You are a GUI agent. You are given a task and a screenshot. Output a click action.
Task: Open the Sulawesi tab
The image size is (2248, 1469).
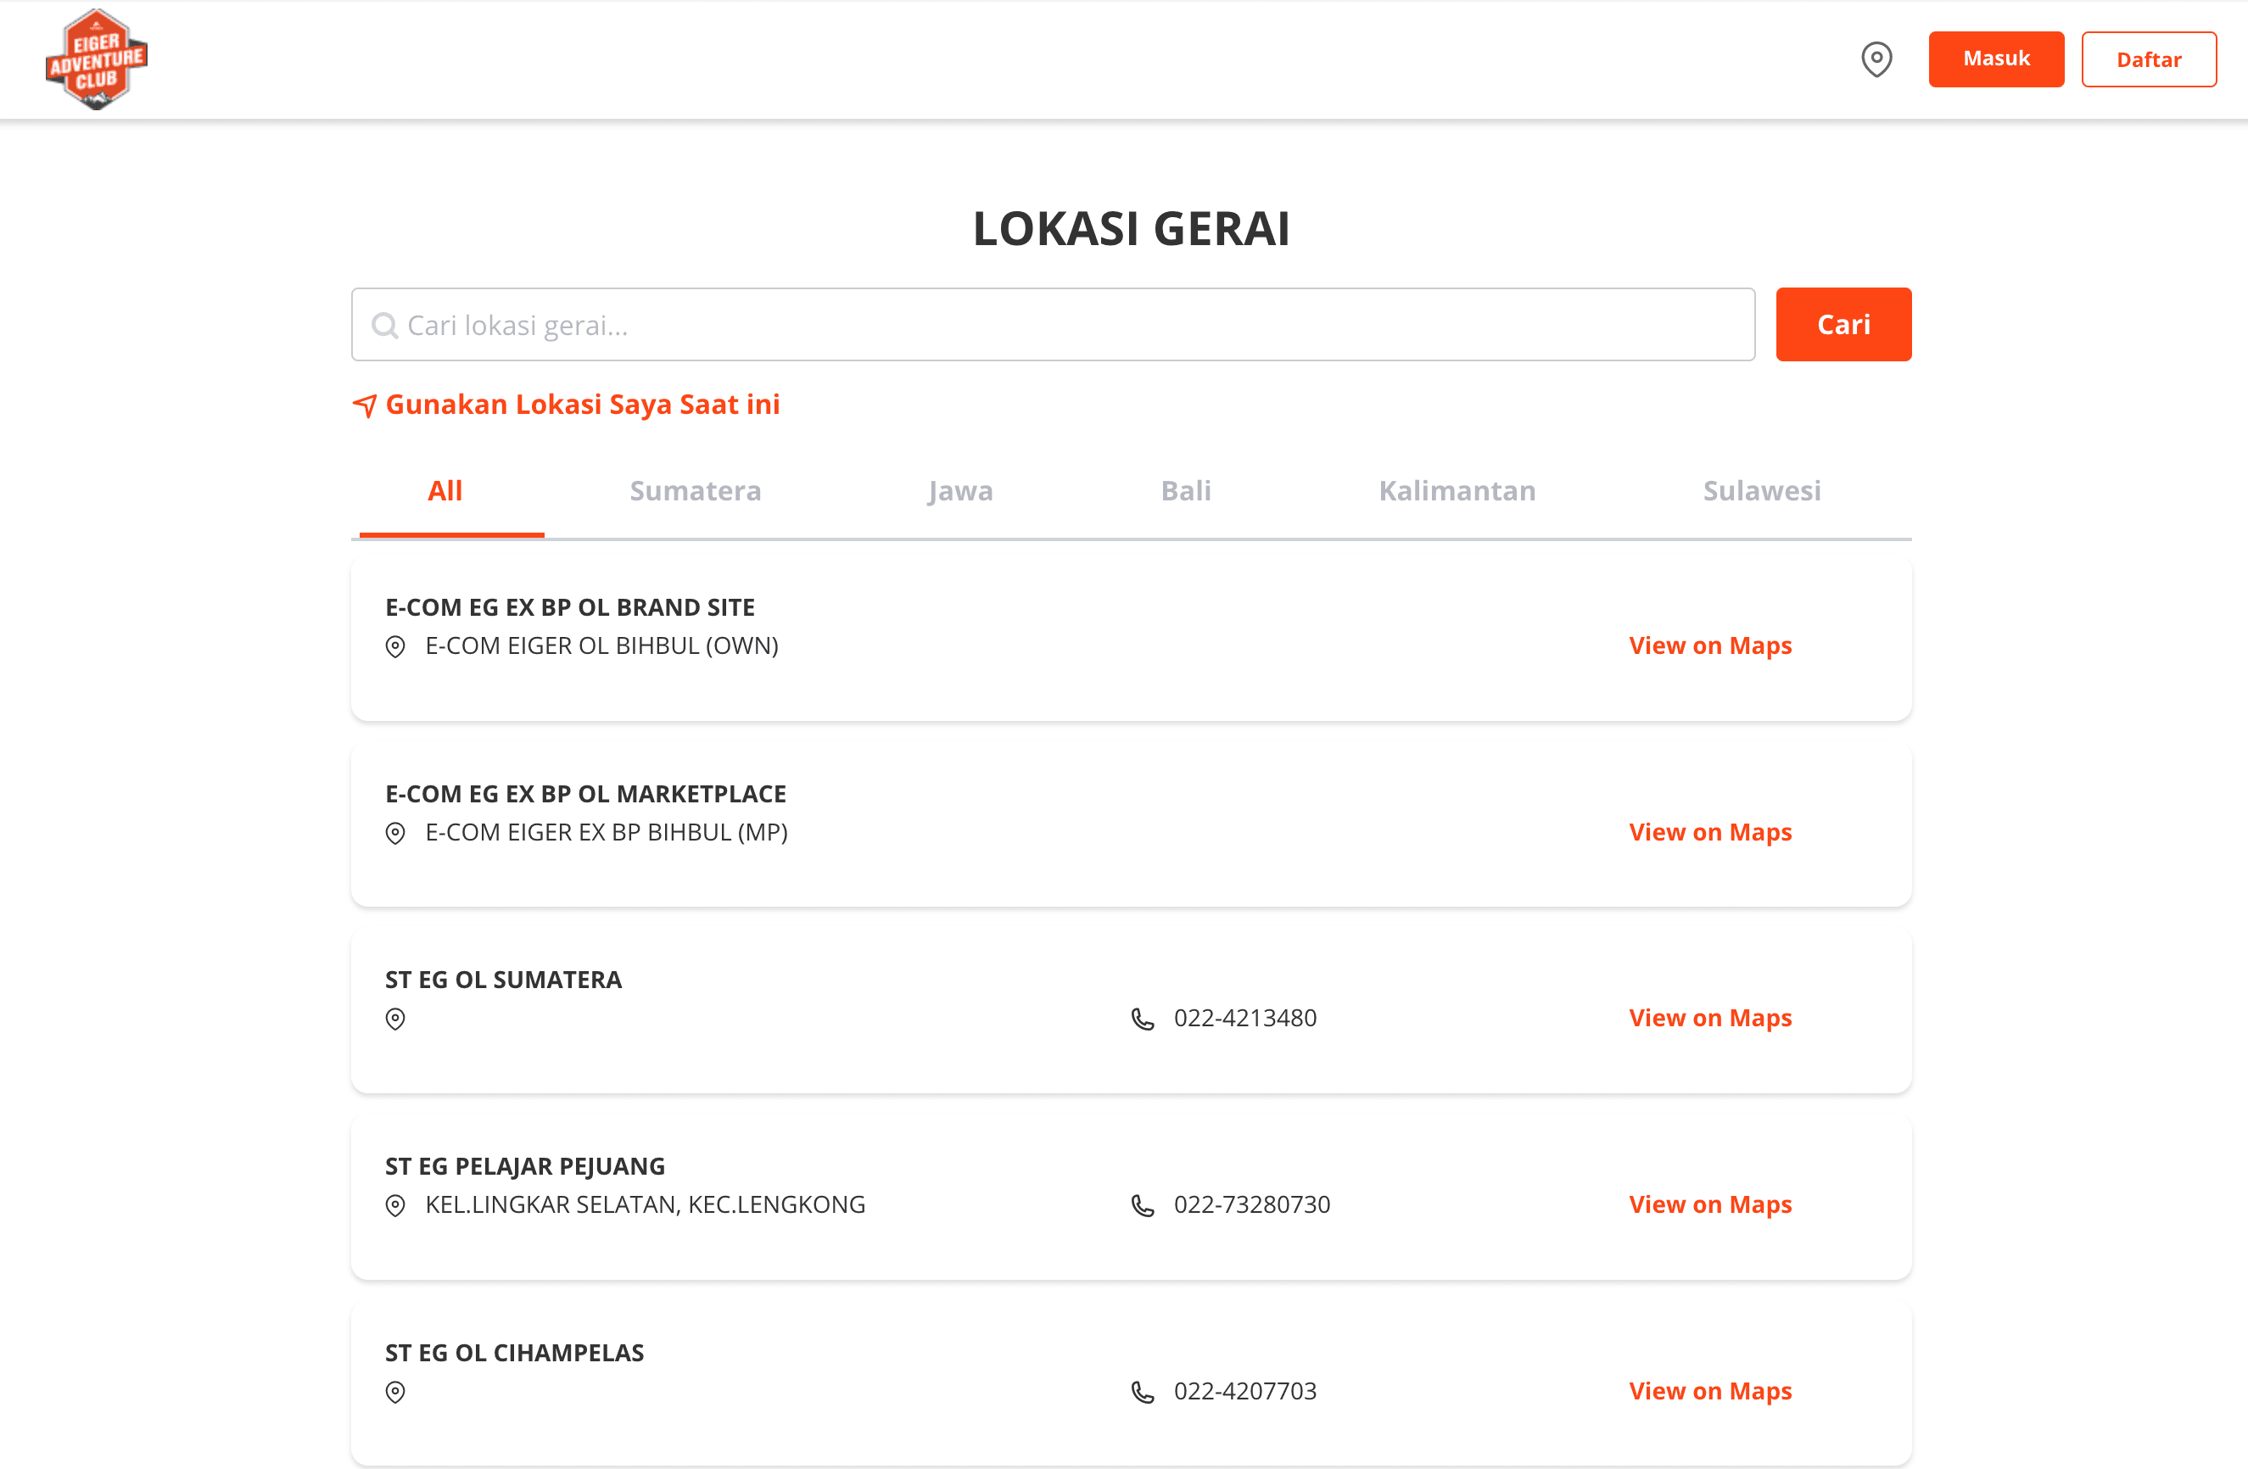1760,491
